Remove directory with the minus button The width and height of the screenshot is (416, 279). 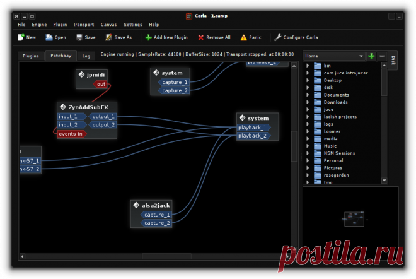point(382,56)
